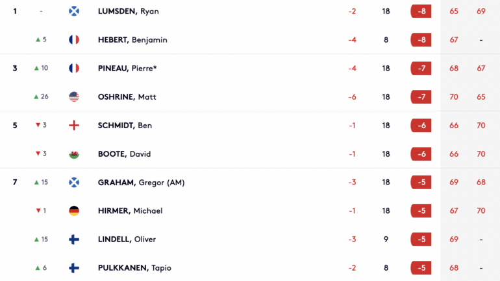
Task: Click the France flag next to Hebert
Action: point(74,39)
